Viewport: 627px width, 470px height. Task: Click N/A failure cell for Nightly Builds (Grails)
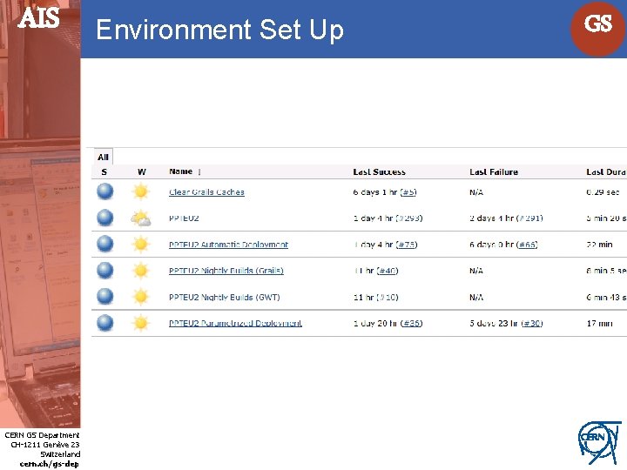pos(476,271)
